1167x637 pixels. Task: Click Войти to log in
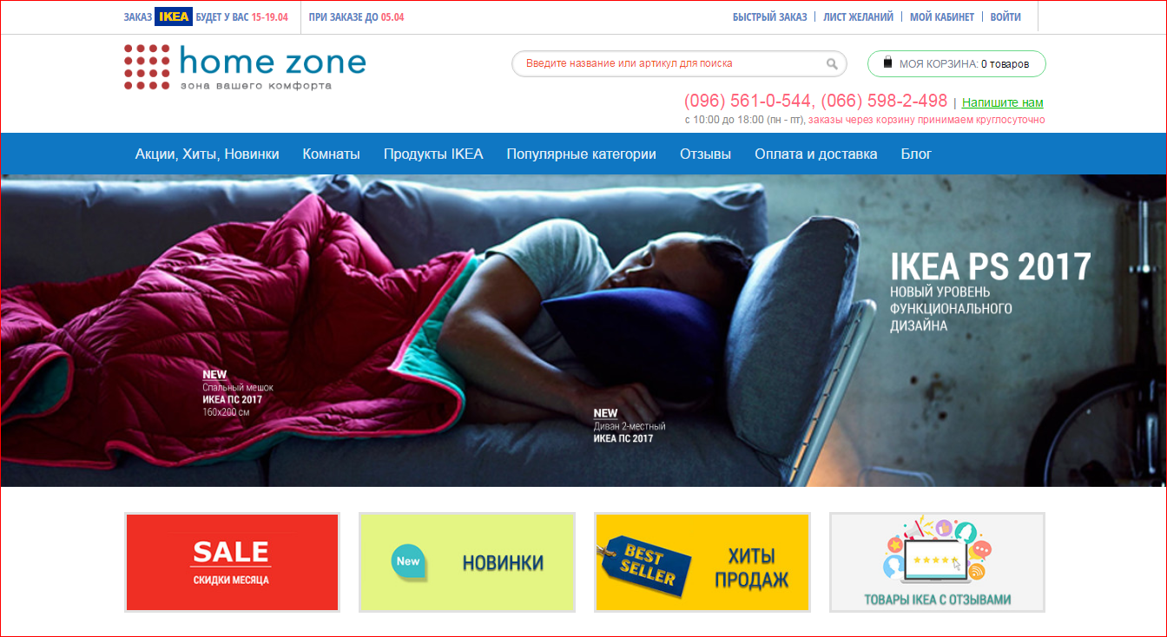(1005, 17)
